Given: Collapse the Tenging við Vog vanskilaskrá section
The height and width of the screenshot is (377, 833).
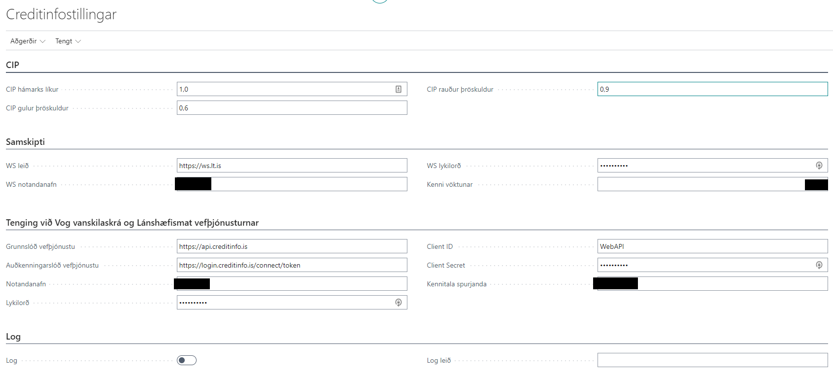Looking at the screenshot, I should [x=132, y=223].
